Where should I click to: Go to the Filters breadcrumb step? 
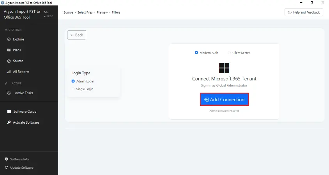pos(116,12)
